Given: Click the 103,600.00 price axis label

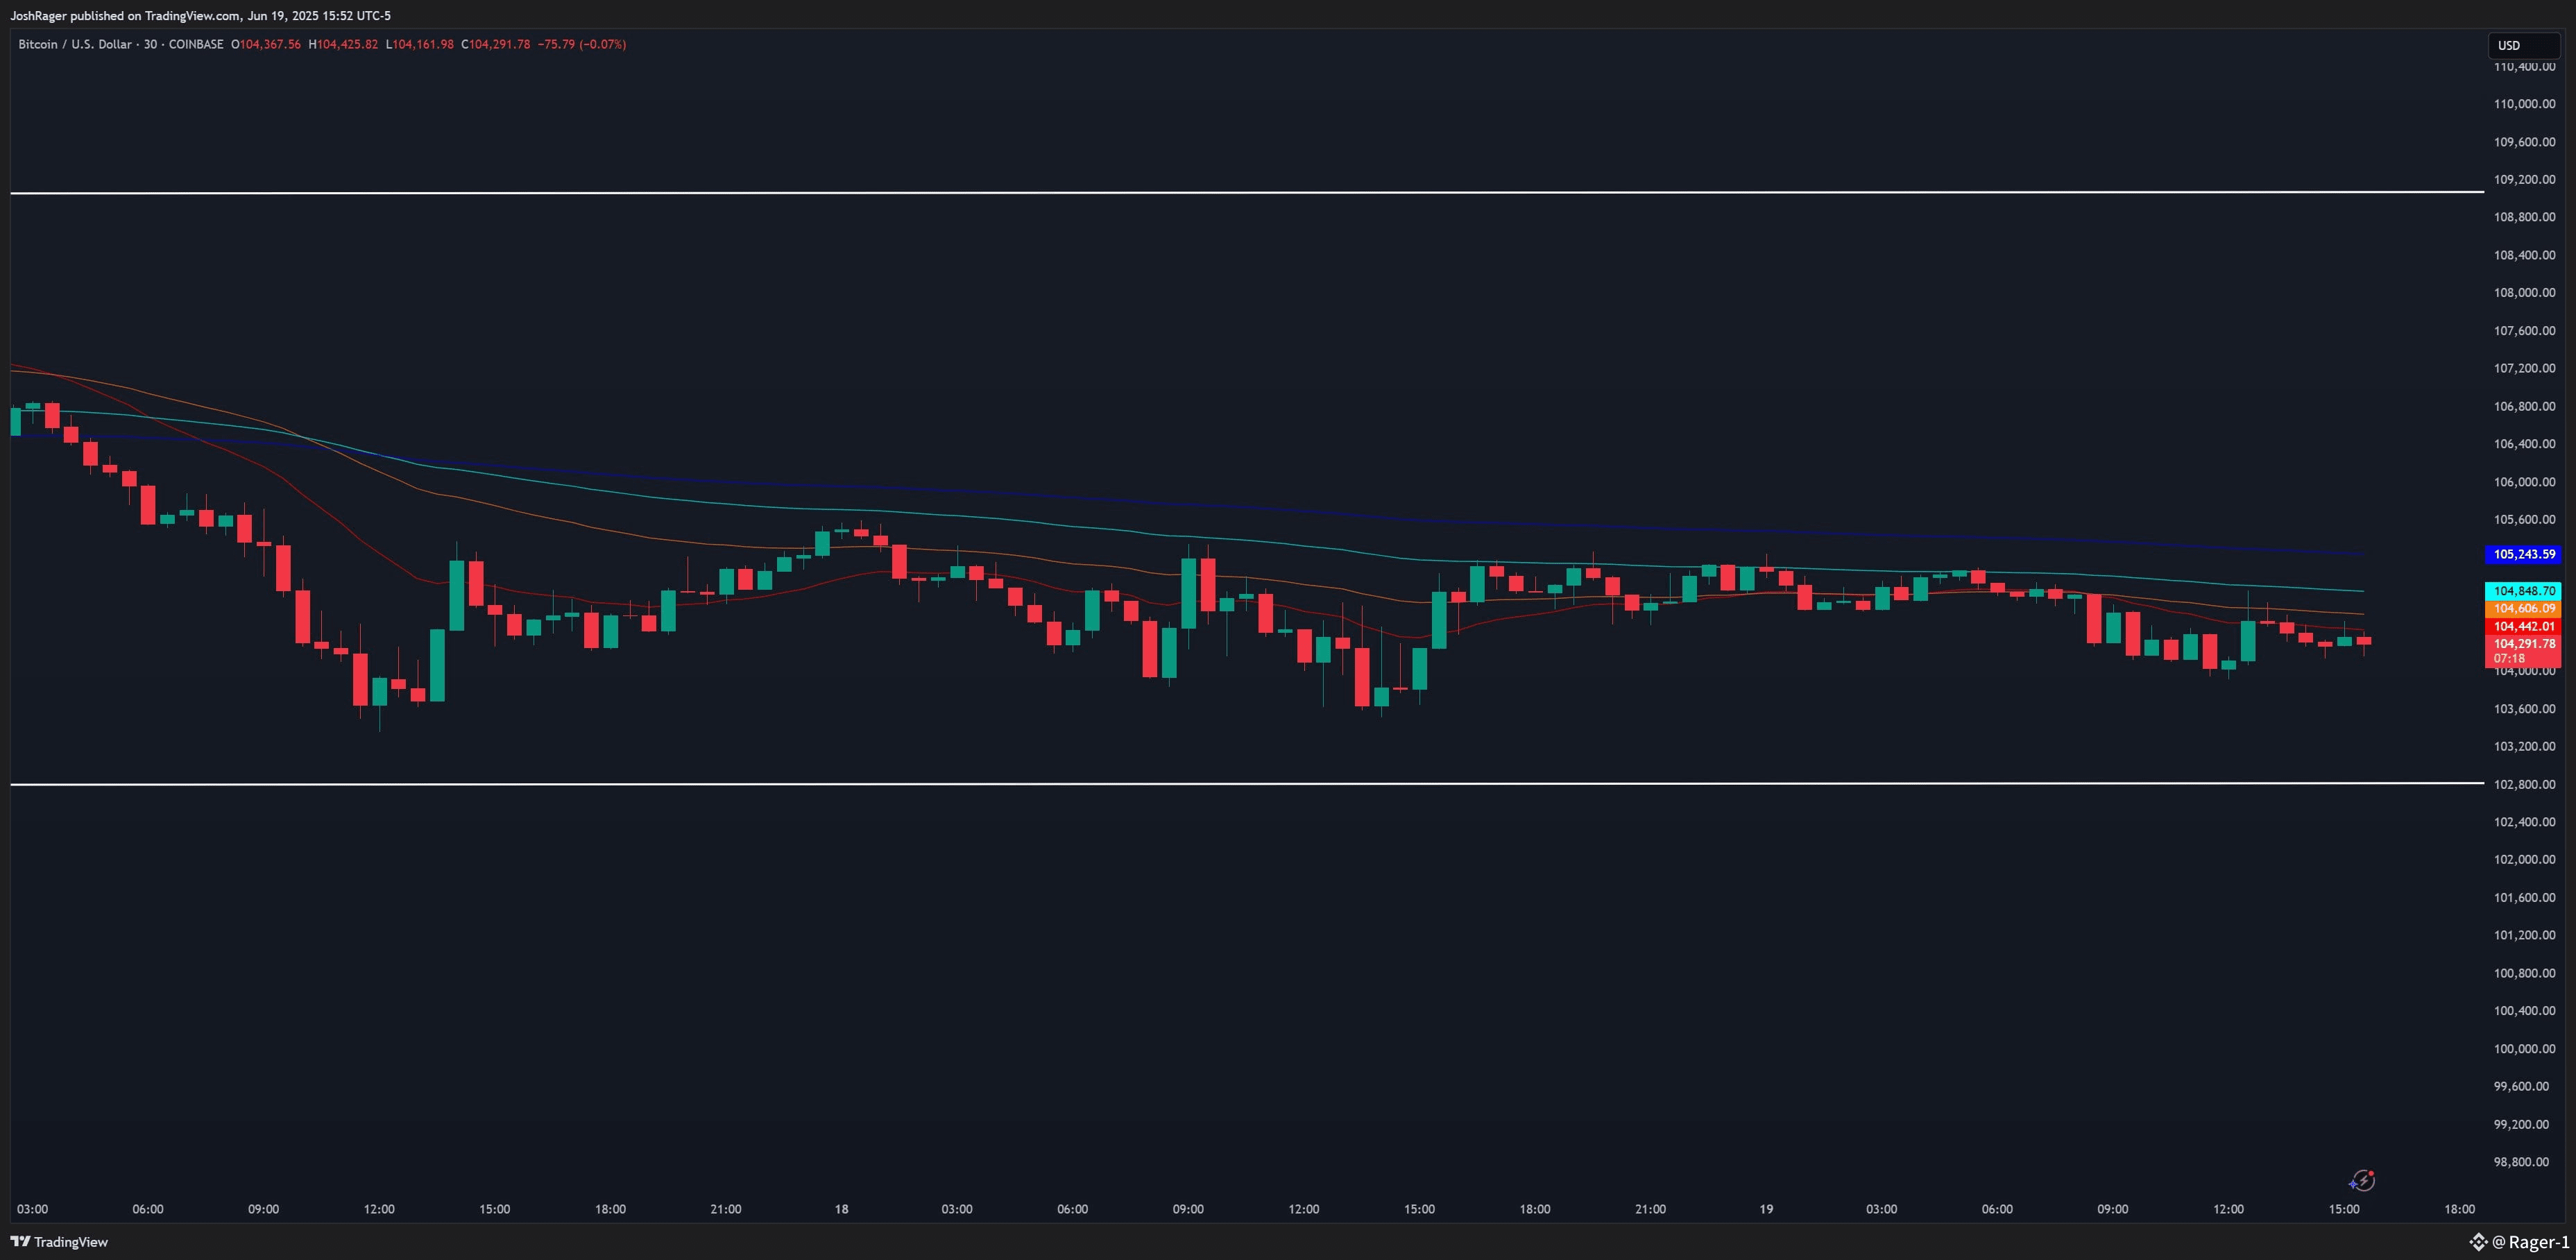Looking at the screenshot, I should click(x=2524, y=709).
